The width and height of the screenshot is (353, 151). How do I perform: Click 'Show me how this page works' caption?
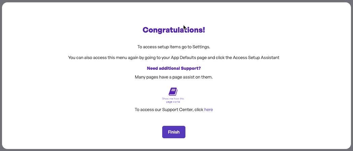[173, 100]
